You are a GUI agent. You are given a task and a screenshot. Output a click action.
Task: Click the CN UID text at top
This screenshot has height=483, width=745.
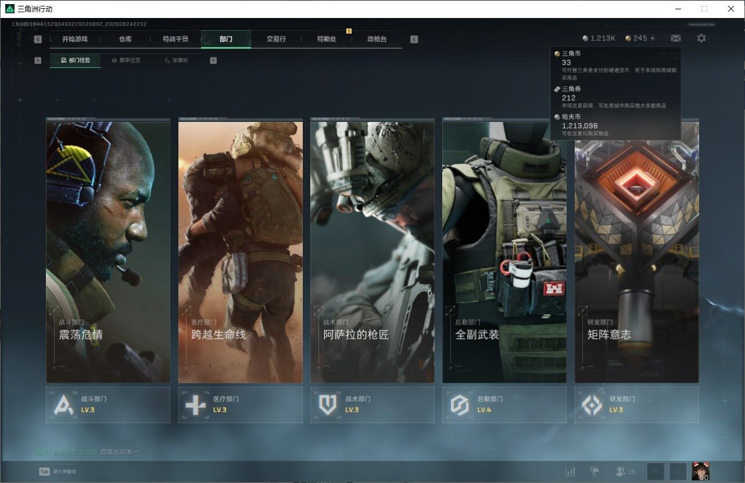(80, 24)
